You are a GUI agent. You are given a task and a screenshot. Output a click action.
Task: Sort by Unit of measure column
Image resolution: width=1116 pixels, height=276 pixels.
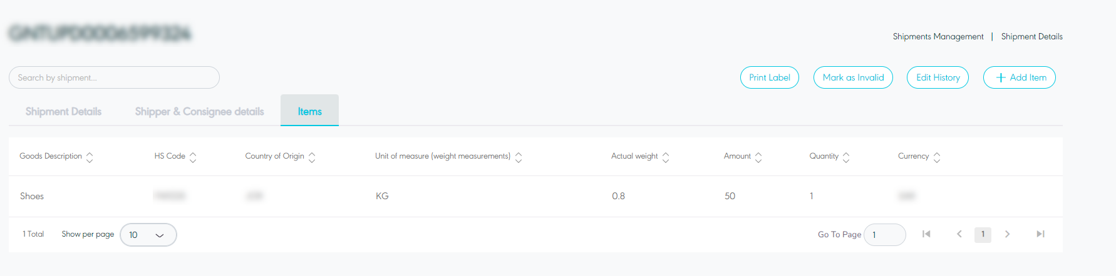pos(519,157)
